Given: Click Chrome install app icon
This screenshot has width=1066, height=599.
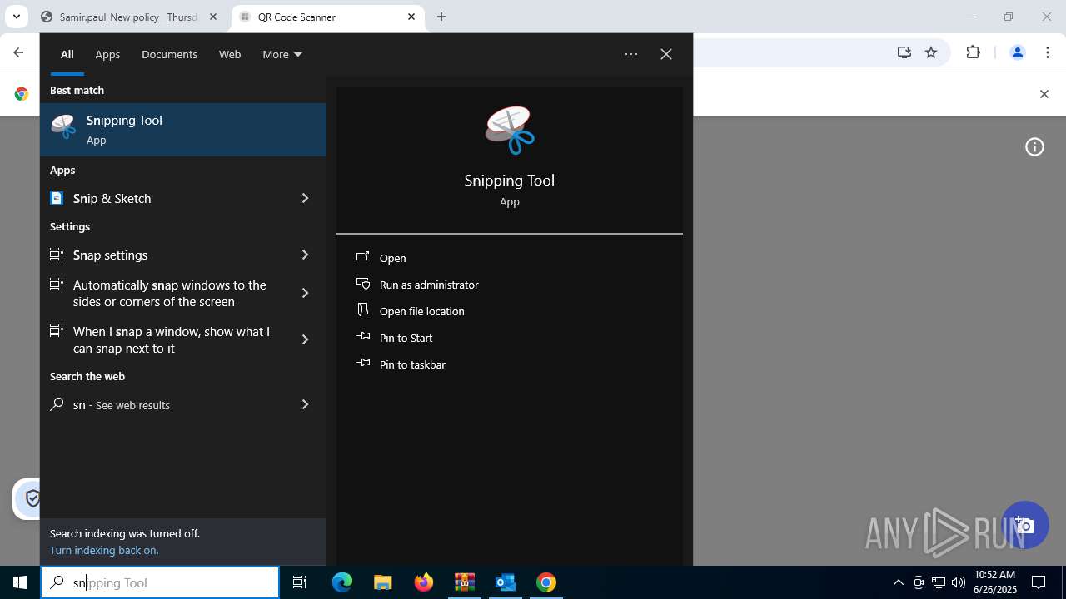Looking at the screenshot, I should [x=904, y=52].
